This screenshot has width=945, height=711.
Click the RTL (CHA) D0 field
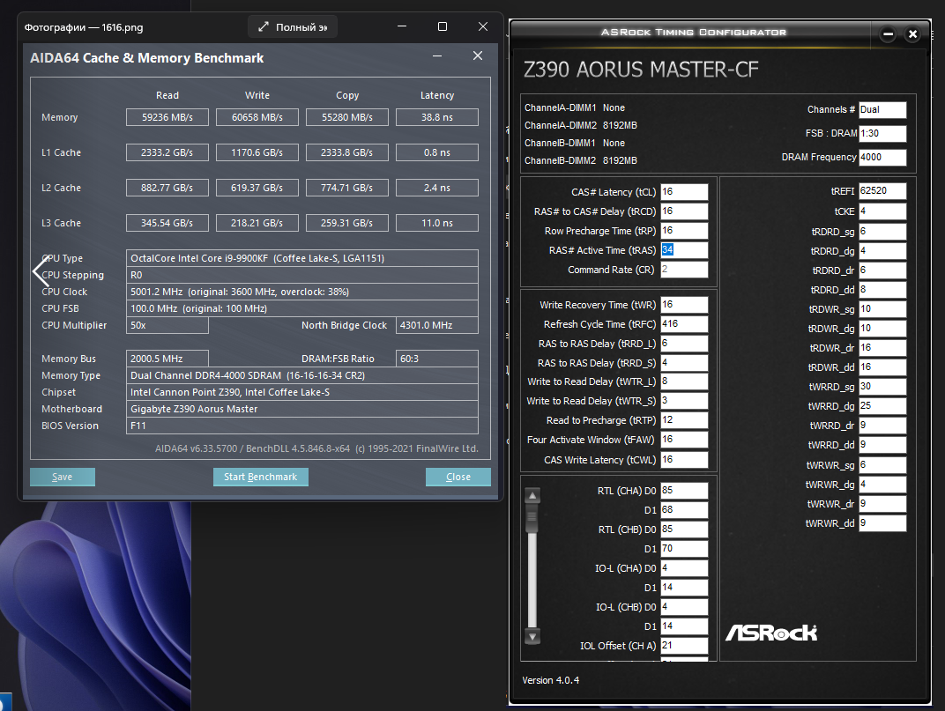684,491
